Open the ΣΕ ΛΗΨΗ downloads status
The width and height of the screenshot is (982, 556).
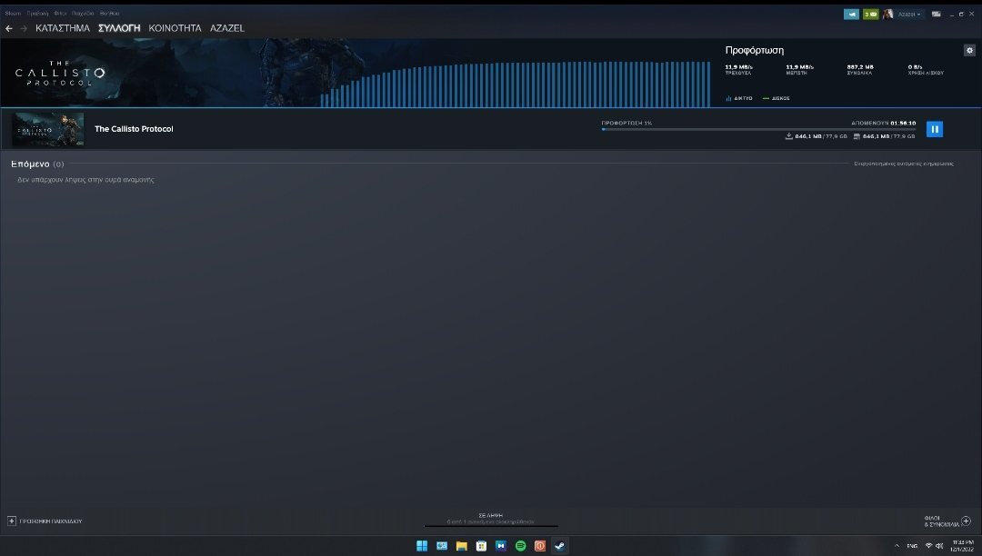pos(490,519)
